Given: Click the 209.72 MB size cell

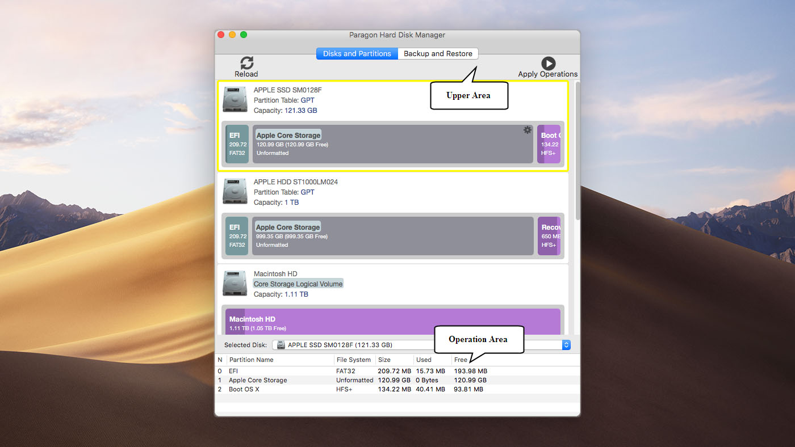Looking at the screenshot, I should point(395,371).
